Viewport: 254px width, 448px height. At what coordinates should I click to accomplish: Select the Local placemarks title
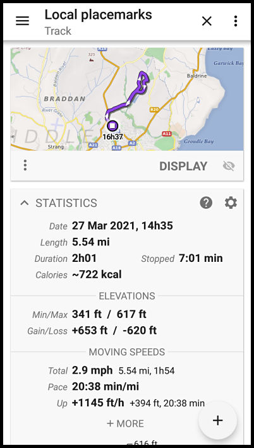98,15
